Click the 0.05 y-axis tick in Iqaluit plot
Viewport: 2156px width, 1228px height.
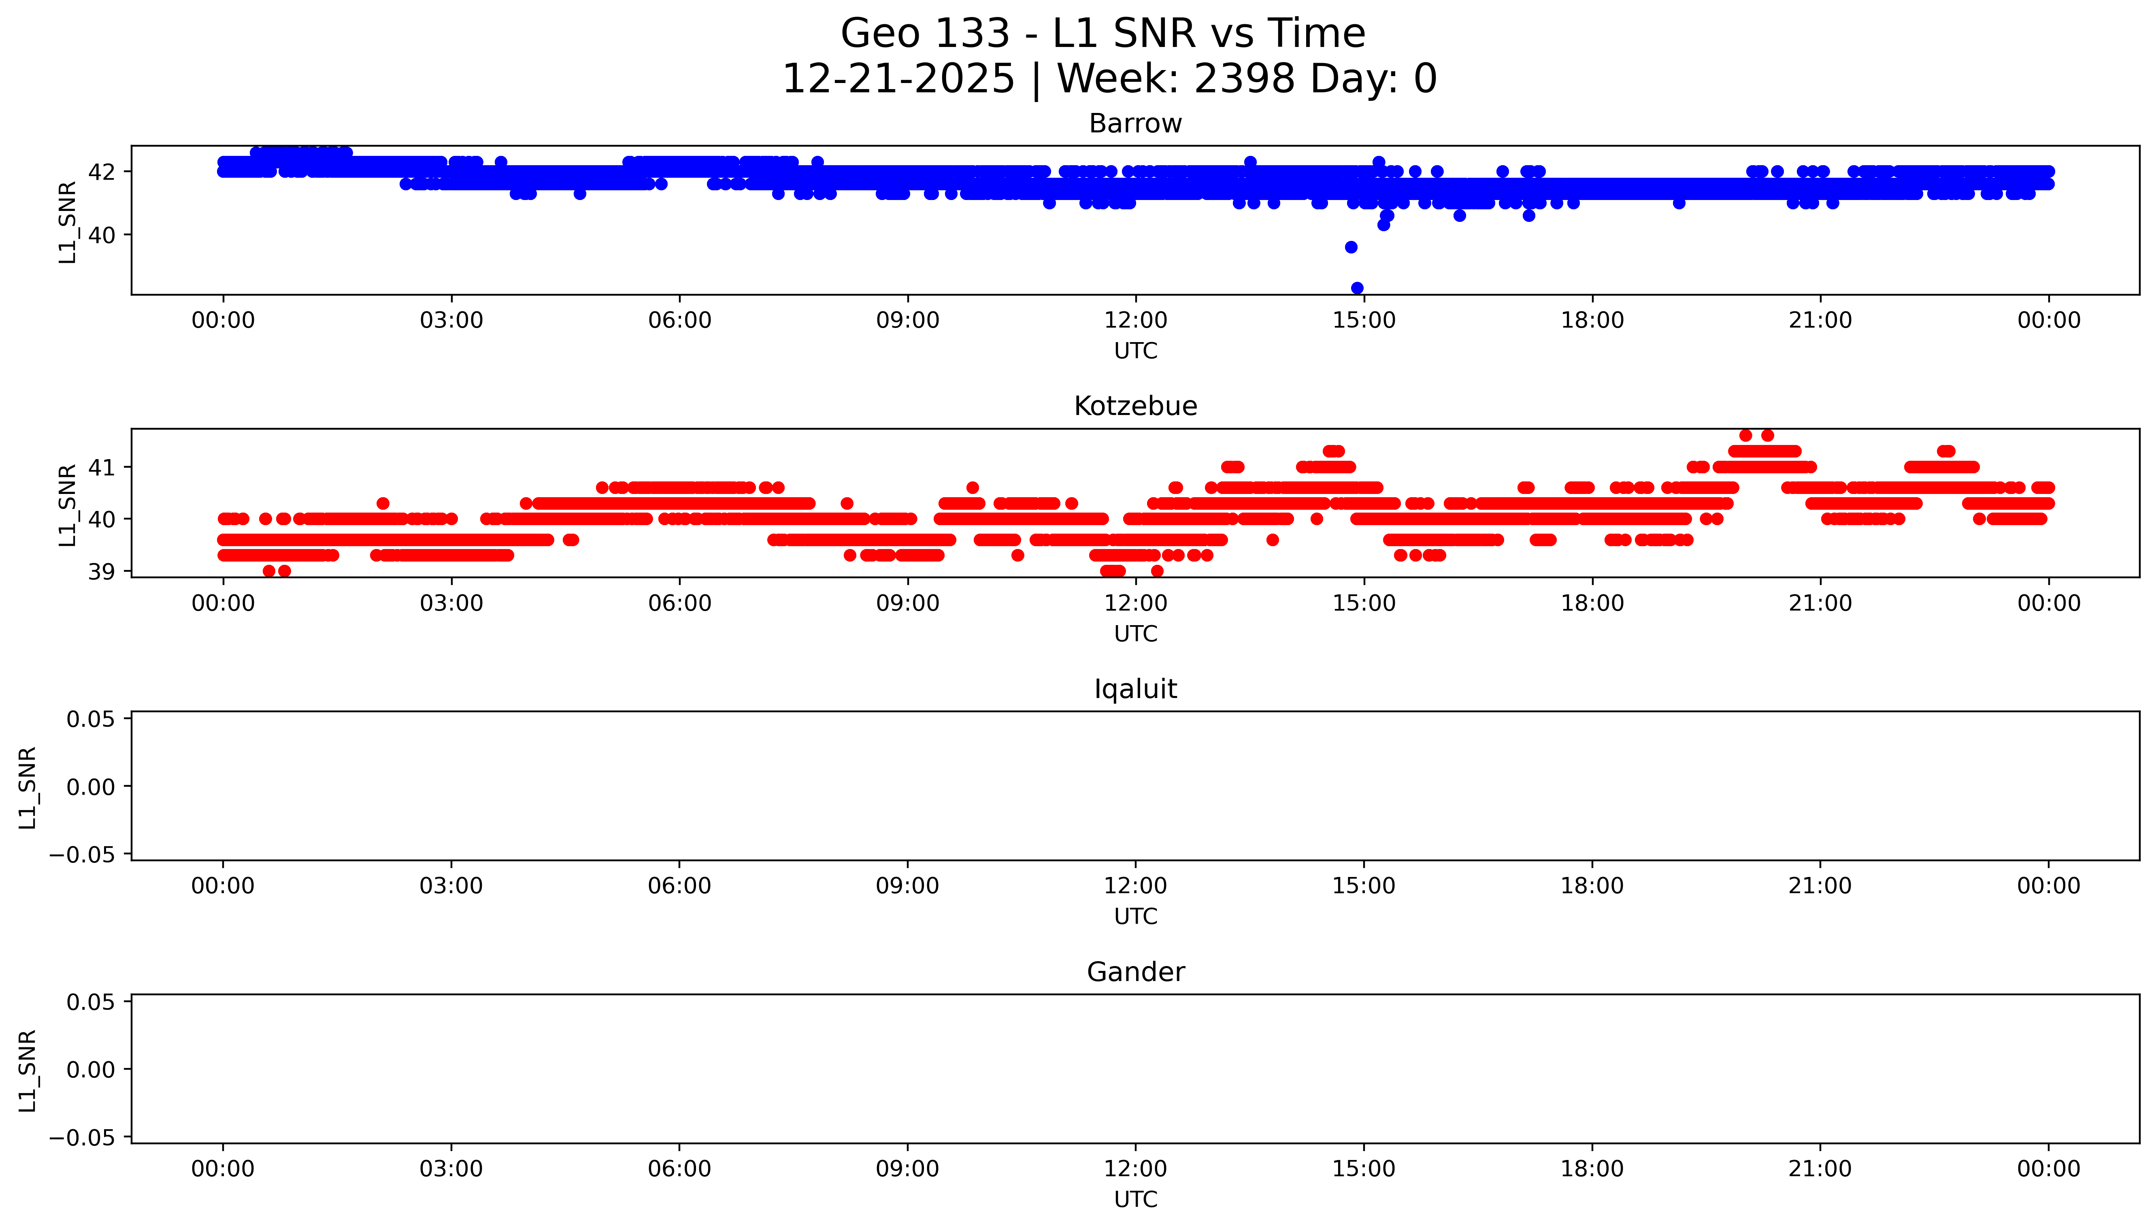point(90,719)
